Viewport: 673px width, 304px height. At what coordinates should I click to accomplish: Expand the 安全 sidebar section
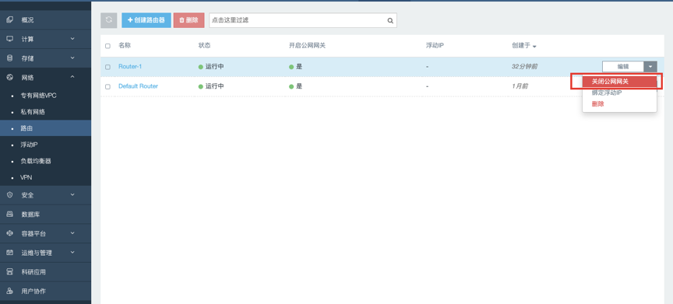(x=72, y=195)
